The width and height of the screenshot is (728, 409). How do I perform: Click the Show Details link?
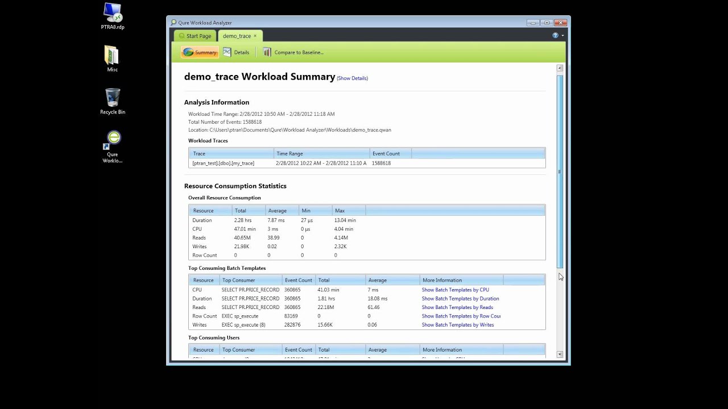tap(353, 78)
